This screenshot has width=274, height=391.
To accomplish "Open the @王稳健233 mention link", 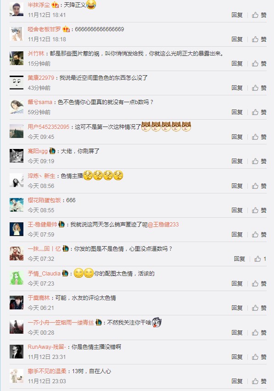I will click(163, 225).
